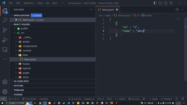Image resolution: width=187 pixels, height=105 pixels.
Task: Click the feedback icon in status bar
Action: [176, 99]
